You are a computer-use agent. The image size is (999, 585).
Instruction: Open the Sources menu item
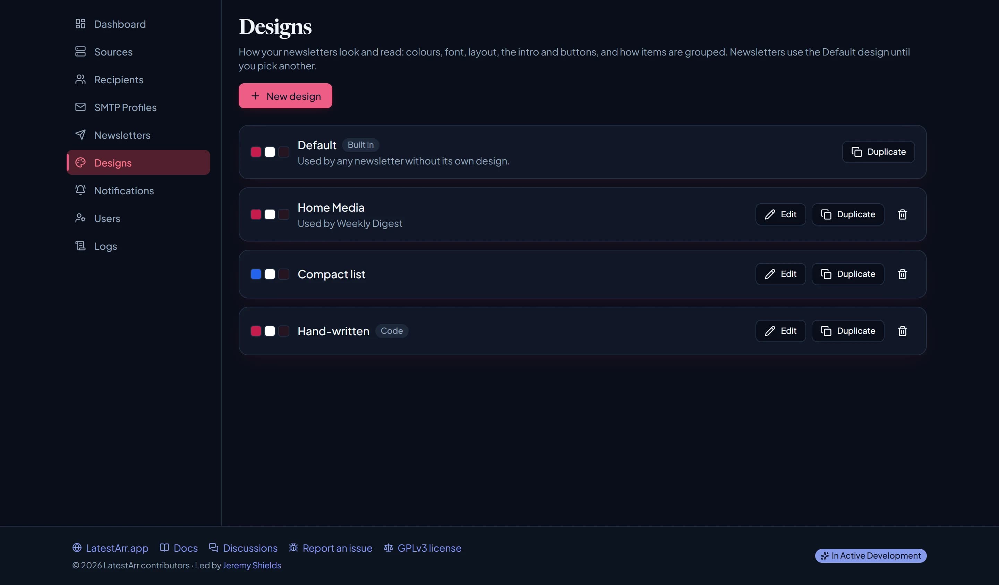[138, 52]
